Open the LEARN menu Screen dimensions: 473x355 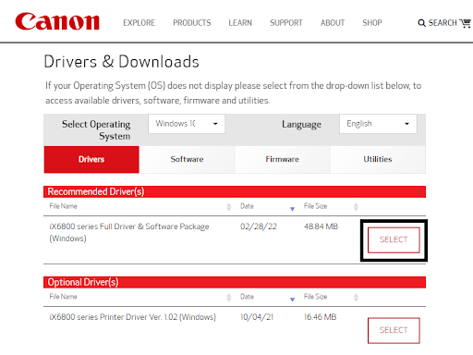(x=240, y=23)
